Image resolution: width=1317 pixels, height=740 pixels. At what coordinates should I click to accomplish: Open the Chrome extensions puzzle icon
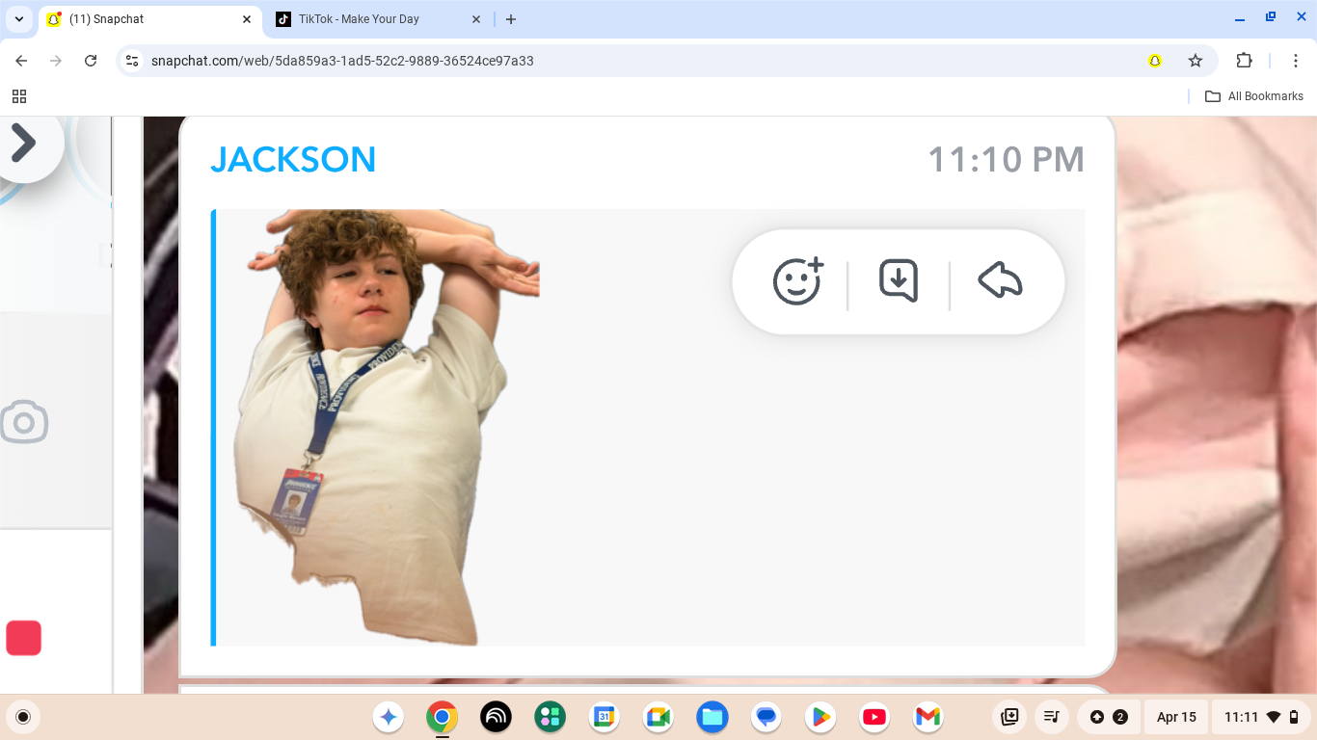pyautogui.click(x=1244, y=61)
